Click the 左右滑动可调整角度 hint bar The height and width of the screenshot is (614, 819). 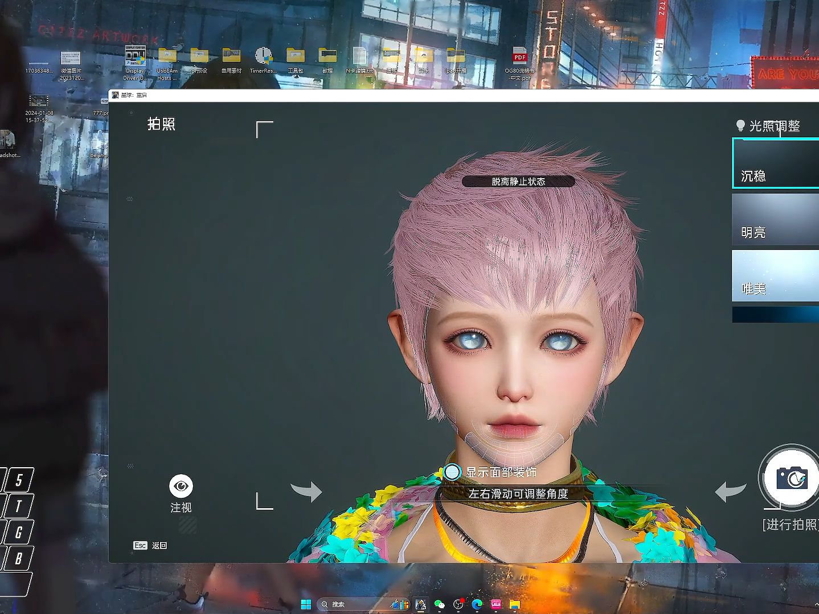tap(518, 493)
